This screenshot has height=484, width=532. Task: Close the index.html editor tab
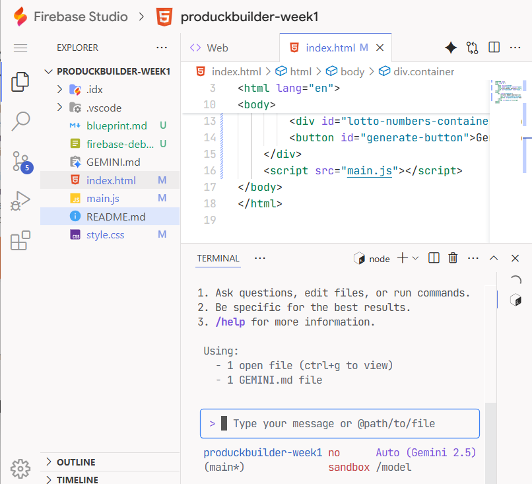click(x=380, y=48)
